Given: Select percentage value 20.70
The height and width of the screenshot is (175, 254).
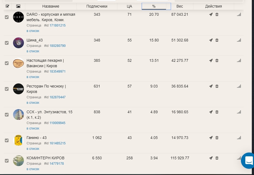Looking at the screenshot, I should coord(154,14).
